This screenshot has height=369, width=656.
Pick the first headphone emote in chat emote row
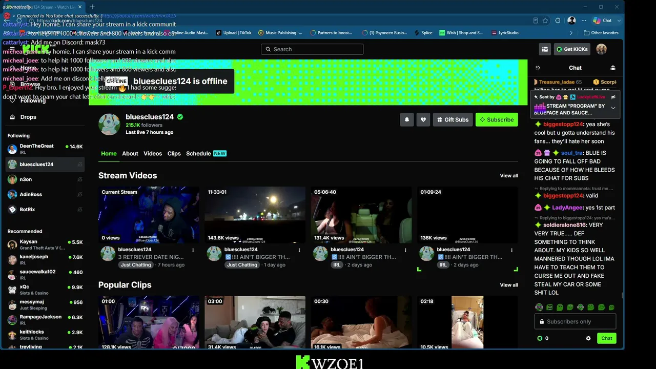point(539,307)
